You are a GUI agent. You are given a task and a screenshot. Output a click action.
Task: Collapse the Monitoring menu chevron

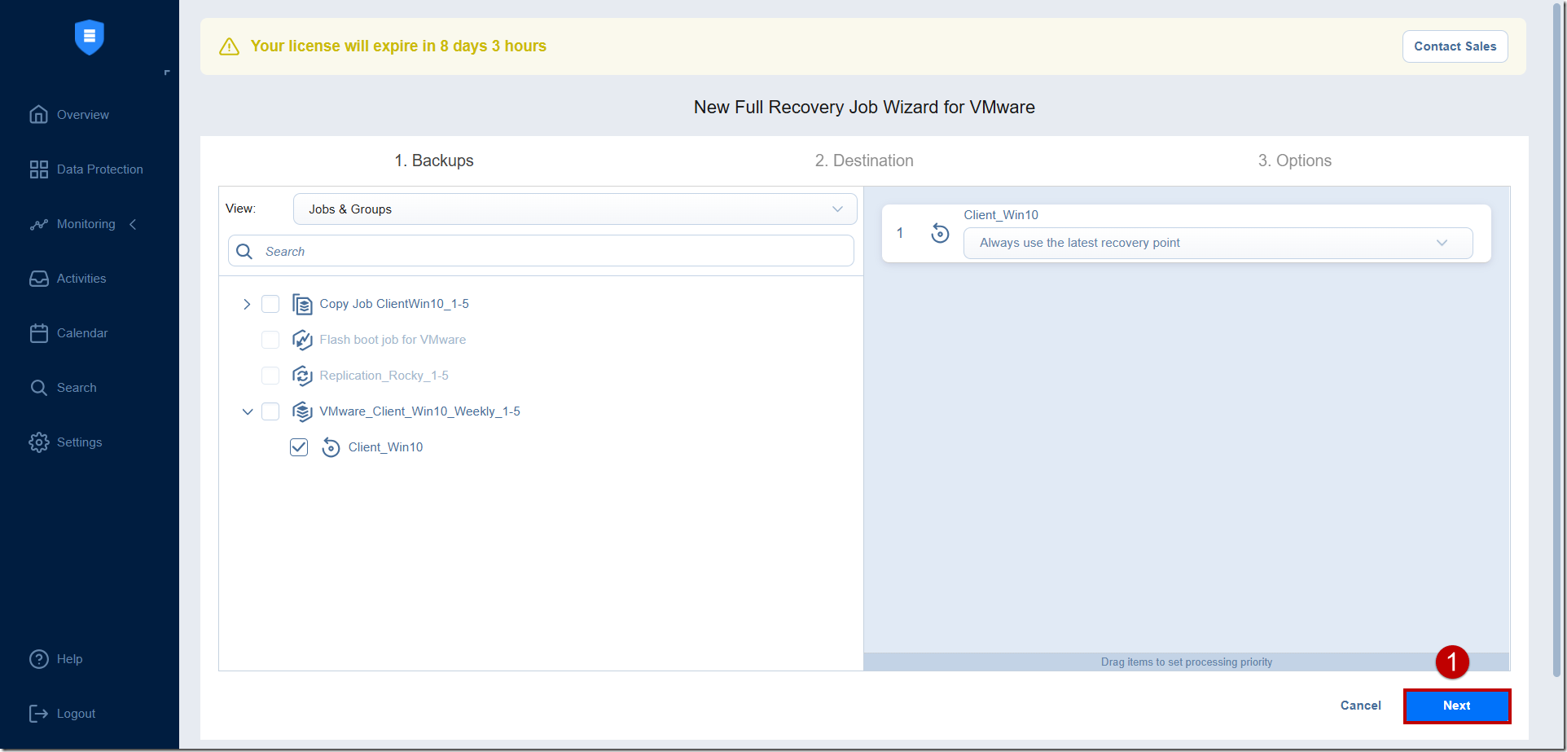click(x=133, y=224)
